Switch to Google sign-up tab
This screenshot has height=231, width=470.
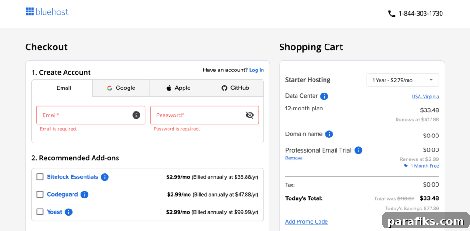(121, 88)
